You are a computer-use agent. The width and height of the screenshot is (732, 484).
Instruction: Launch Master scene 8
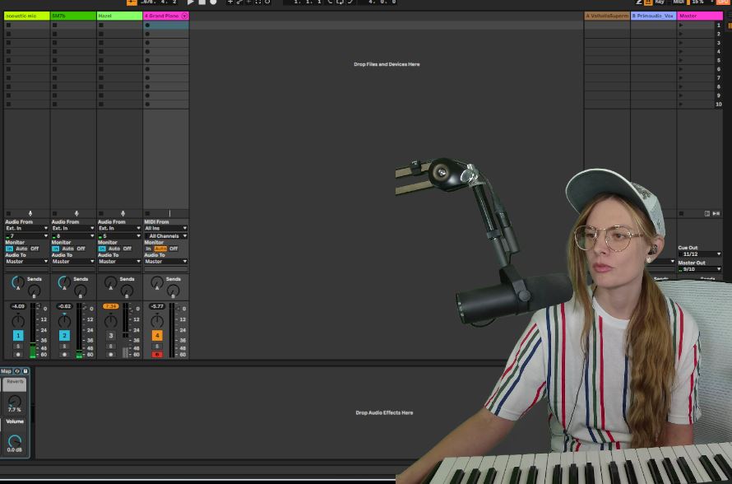(681, 87)
